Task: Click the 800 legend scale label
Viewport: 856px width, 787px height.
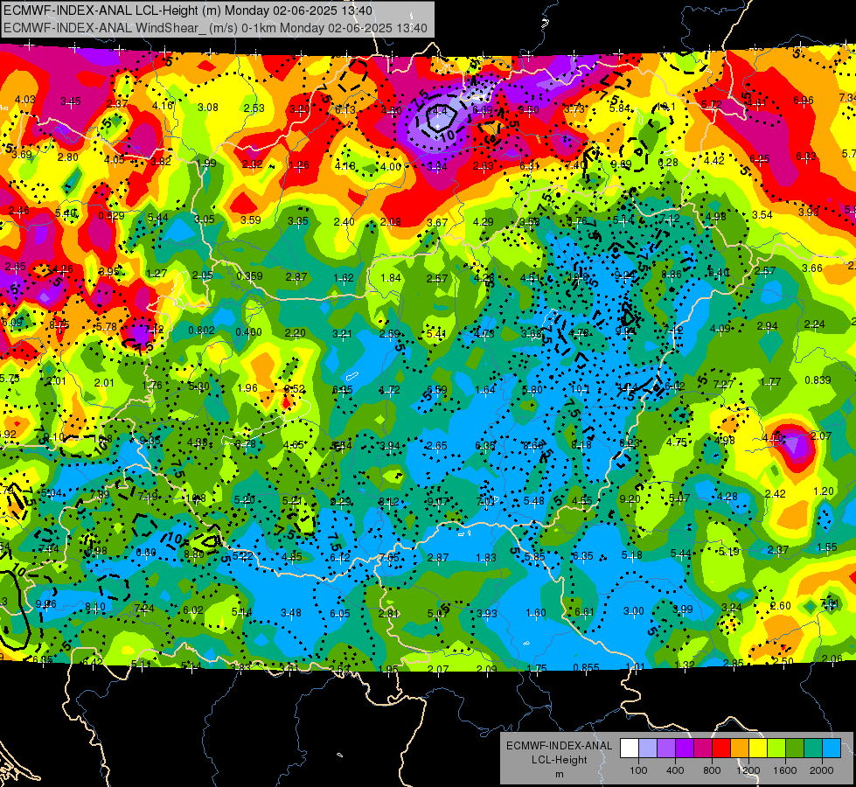Action: [712, 770]
